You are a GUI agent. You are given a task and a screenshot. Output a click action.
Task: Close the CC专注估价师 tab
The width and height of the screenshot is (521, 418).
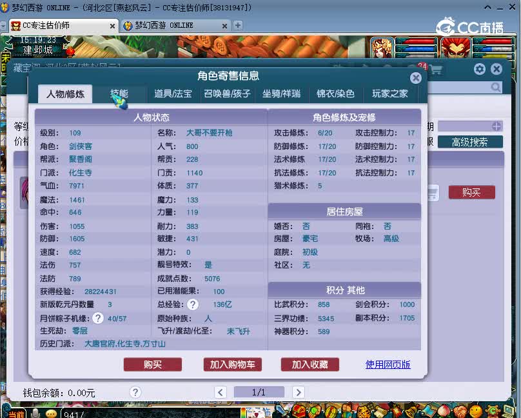tap(112, 26)
